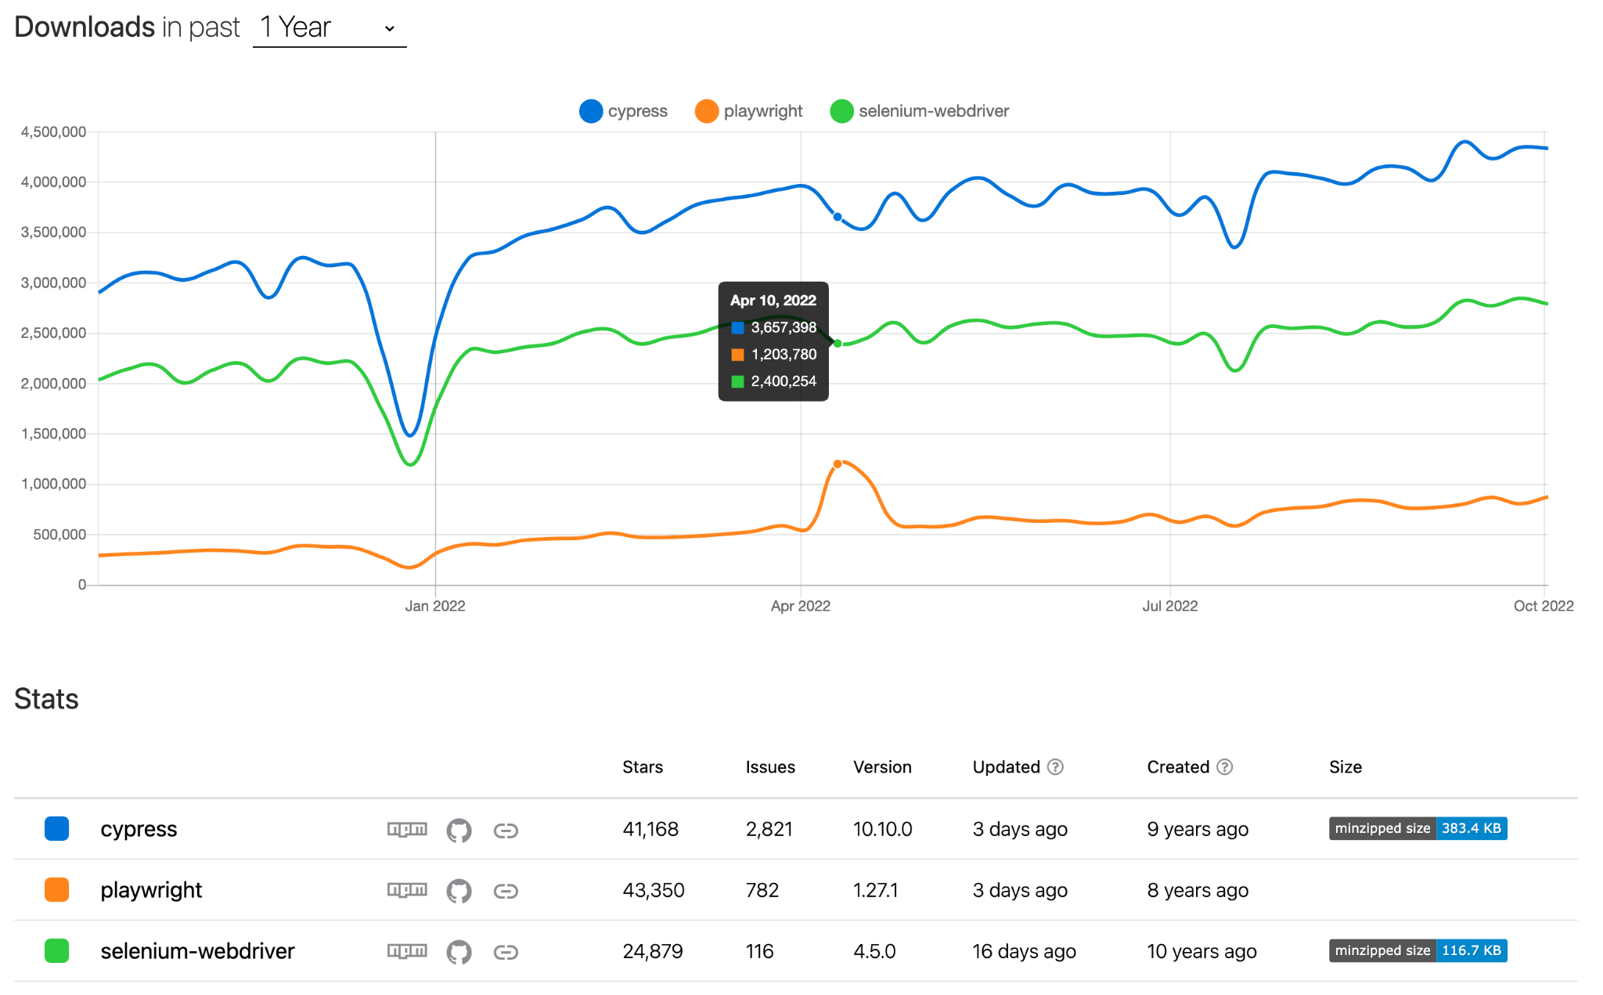
Task: Click selenium-webdriver's '16 days ago' updated value
Action: (x=1024, y=951)
